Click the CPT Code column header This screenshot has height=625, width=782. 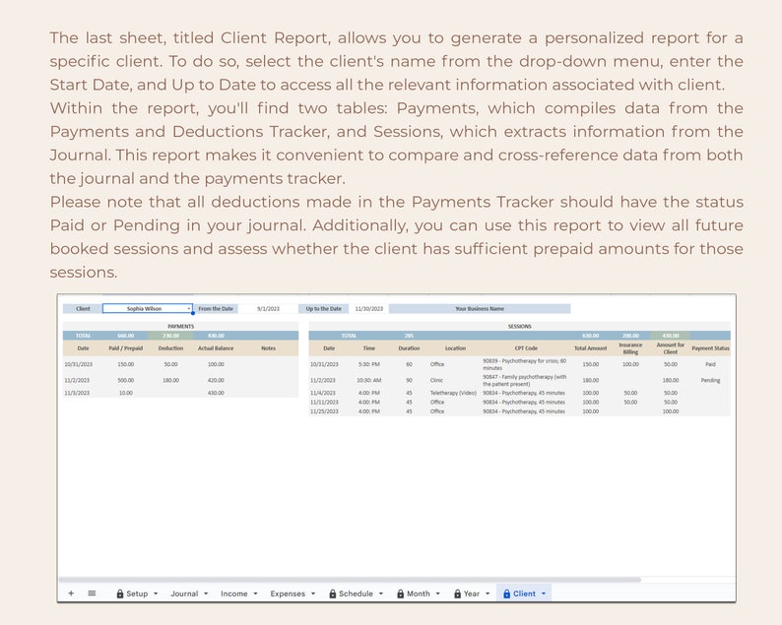pyautogui.click(x=526, y=348)
